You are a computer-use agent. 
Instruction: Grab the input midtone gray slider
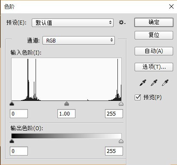[x=66, y=104]
